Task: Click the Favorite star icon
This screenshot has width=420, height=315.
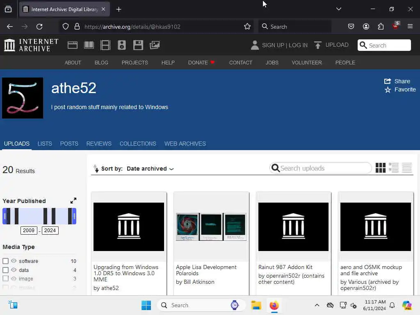Action: [x=388, y=89]
